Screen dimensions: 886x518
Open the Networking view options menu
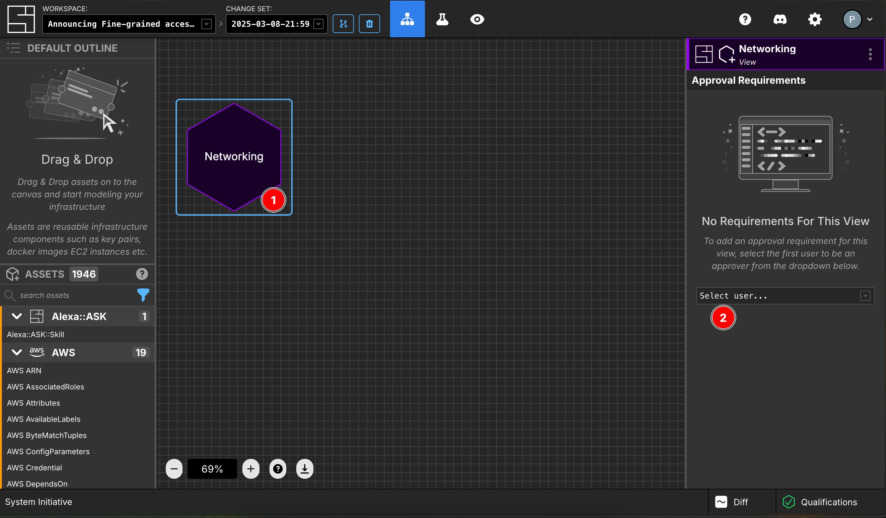click(870, 54)
